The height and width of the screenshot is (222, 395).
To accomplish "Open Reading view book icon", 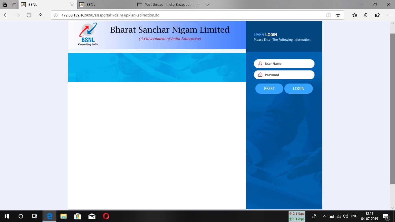I will point(328,15).
